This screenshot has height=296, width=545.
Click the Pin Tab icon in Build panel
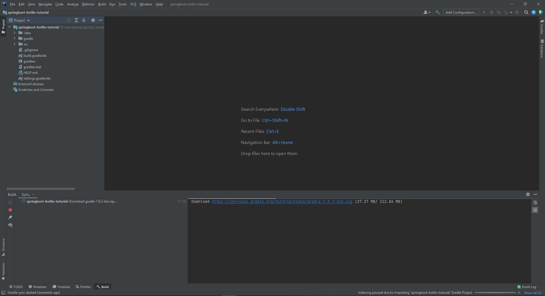(10, 217)
